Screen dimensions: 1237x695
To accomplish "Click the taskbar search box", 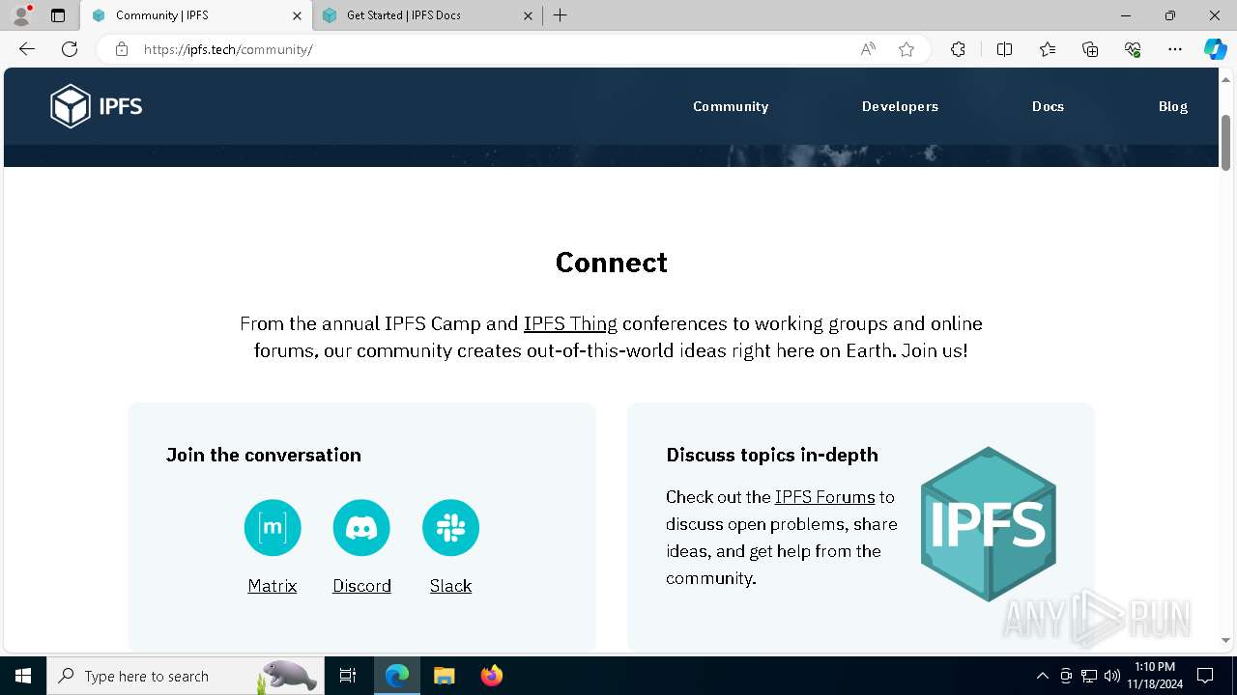I will point(186,676).
